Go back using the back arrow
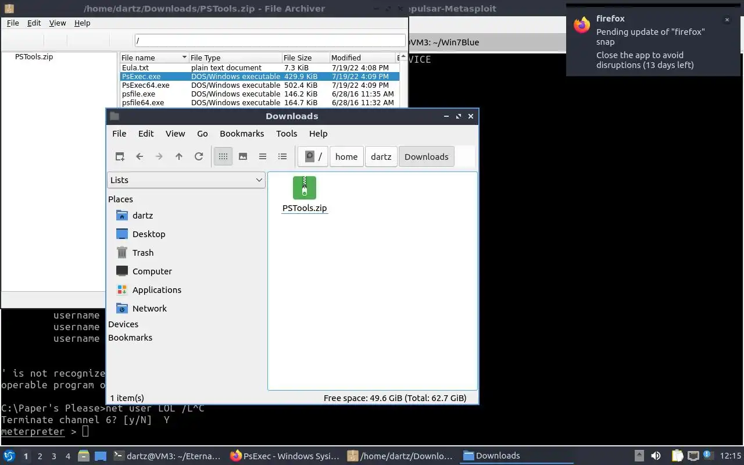744x465 pixels. 139,156
